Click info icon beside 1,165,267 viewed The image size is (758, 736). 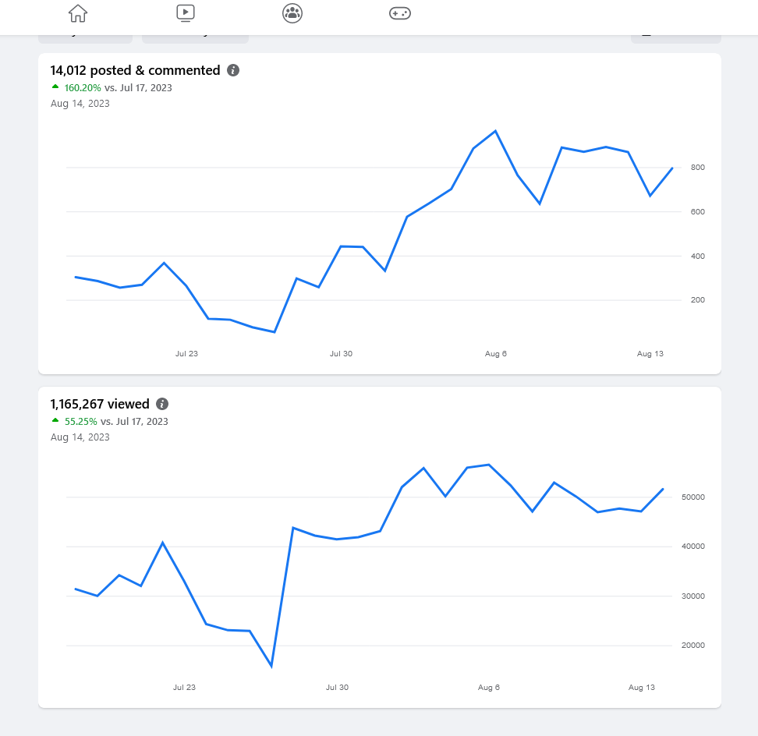click(162, 404)
